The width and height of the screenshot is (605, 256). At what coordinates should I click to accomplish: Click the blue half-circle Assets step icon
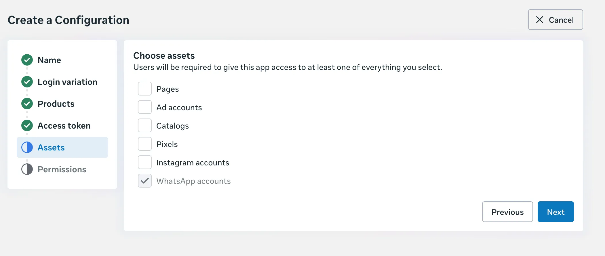pyautogui.click(x=27, y=148)
